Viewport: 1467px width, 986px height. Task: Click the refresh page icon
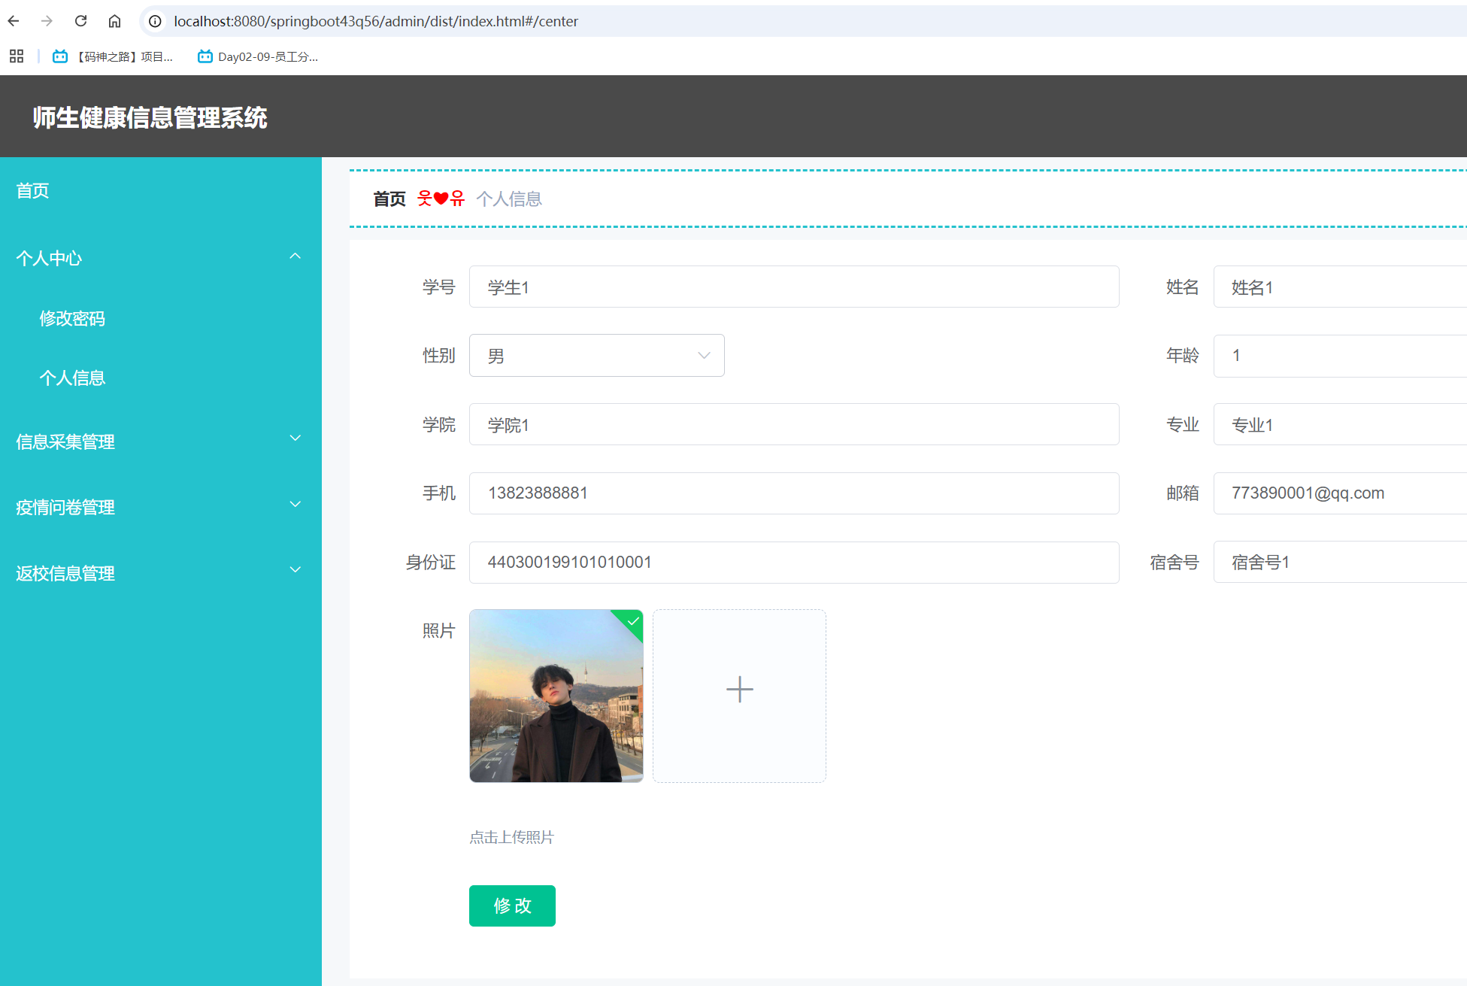point(80,21)
